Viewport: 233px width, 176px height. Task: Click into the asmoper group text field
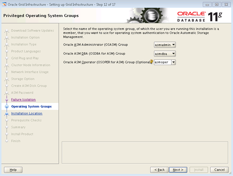click(x=162, y=62)
